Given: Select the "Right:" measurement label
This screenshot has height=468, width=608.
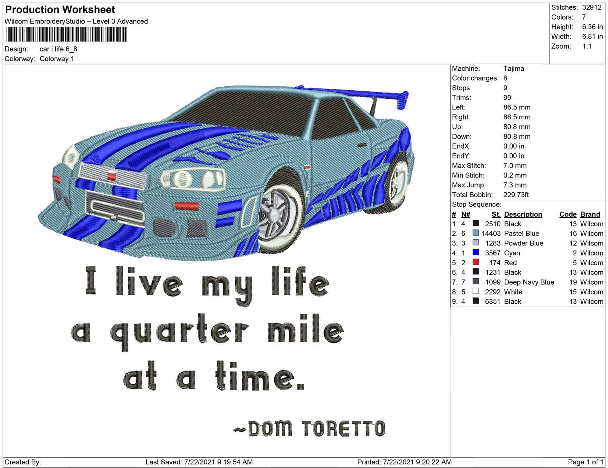Looking at the screenshot, I should [461, 117].
